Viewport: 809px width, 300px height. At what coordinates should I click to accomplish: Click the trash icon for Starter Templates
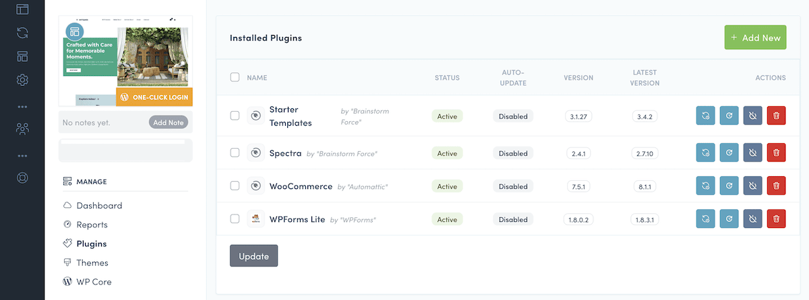pyautogui.click(x=776, y=116)
